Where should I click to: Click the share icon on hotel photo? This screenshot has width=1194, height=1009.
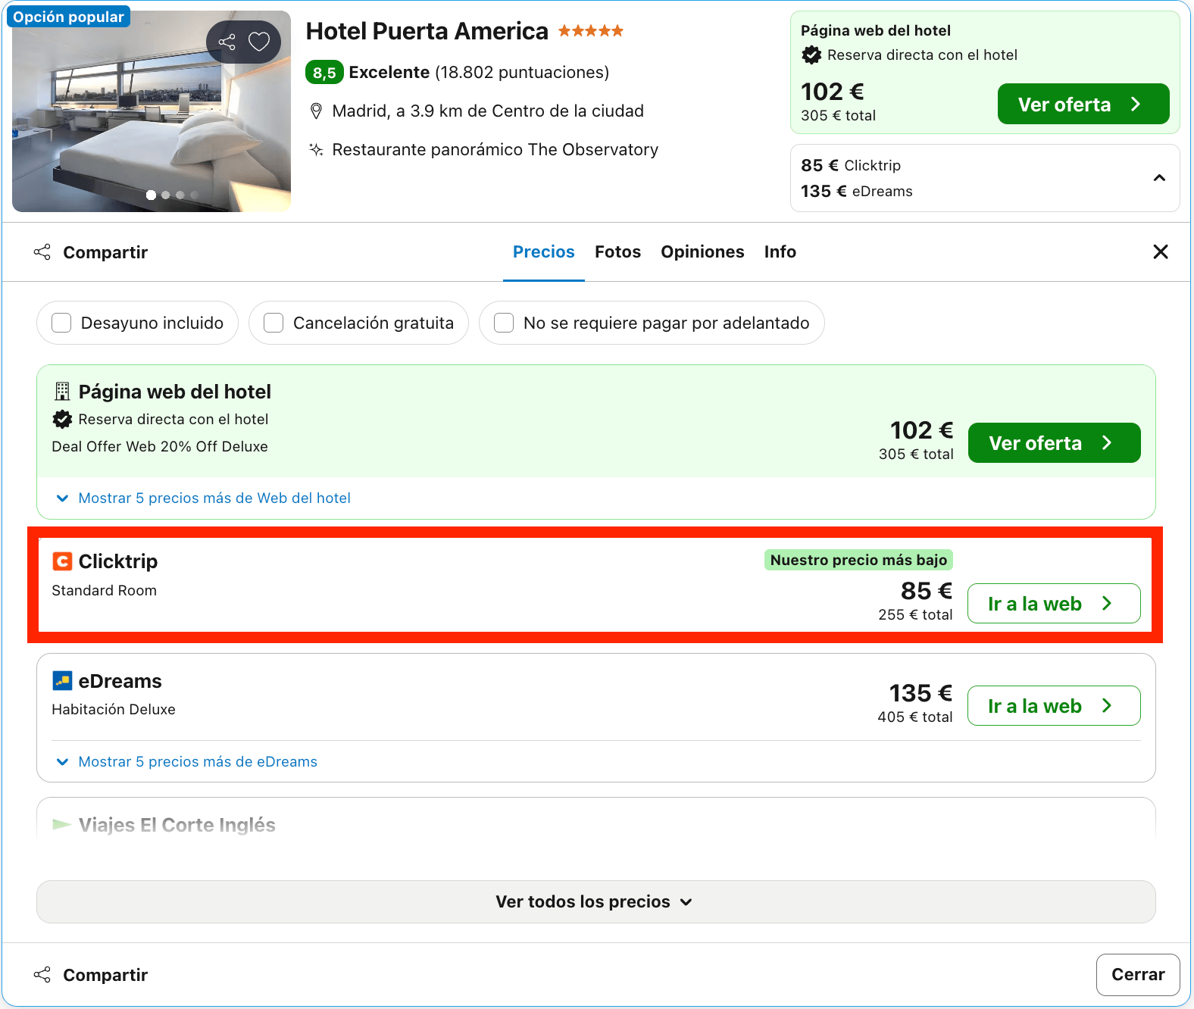(227, 42)
